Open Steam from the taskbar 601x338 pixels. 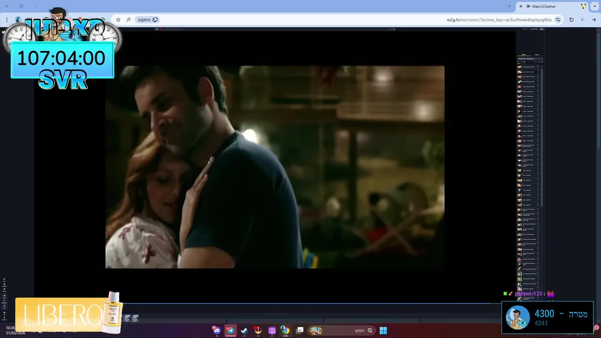tap(244, 330)
